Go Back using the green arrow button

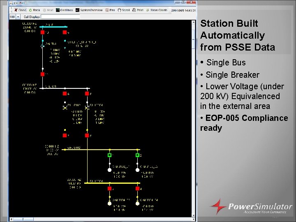35,10
